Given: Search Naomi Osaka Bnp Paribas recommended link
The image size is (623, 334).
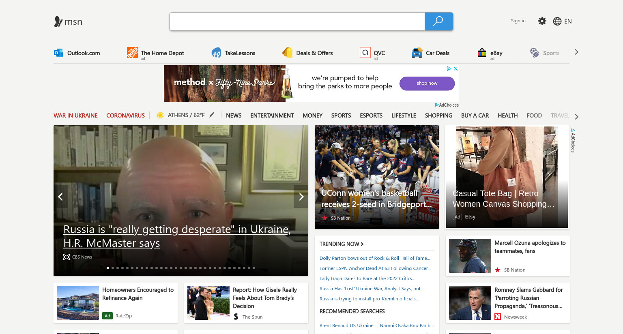Looking at the screenshot, I should click(x=407, y=325).
